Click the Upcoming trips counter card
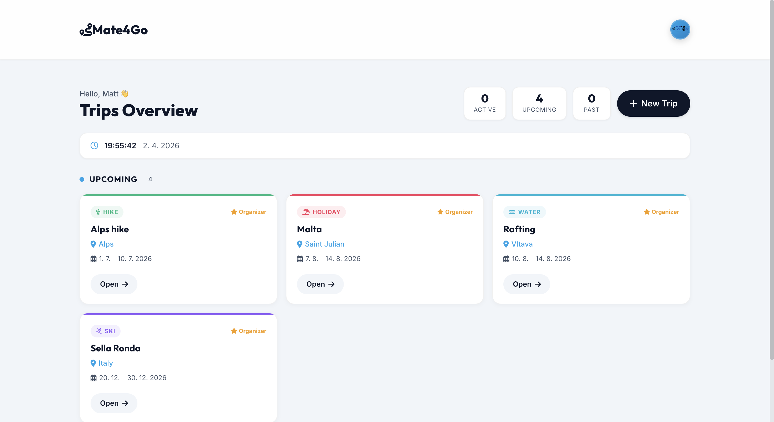This screenshot has width=774, height=422. click(x=539, y=104)
